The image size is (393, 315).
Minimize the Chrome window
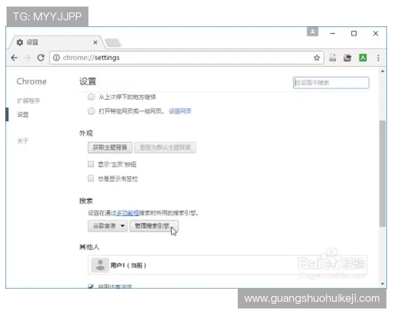click(x=333, y=33)
